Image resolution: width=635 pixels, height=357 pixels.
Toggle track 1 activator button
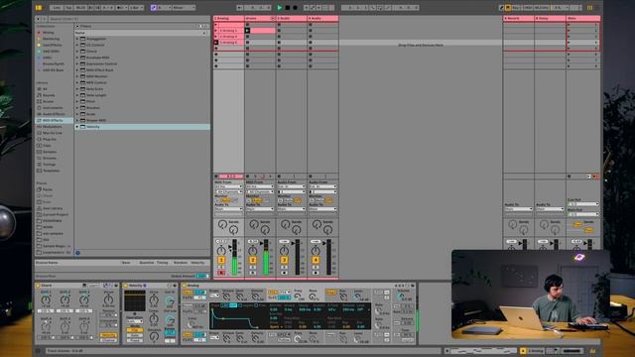click(x=221, y=260)
